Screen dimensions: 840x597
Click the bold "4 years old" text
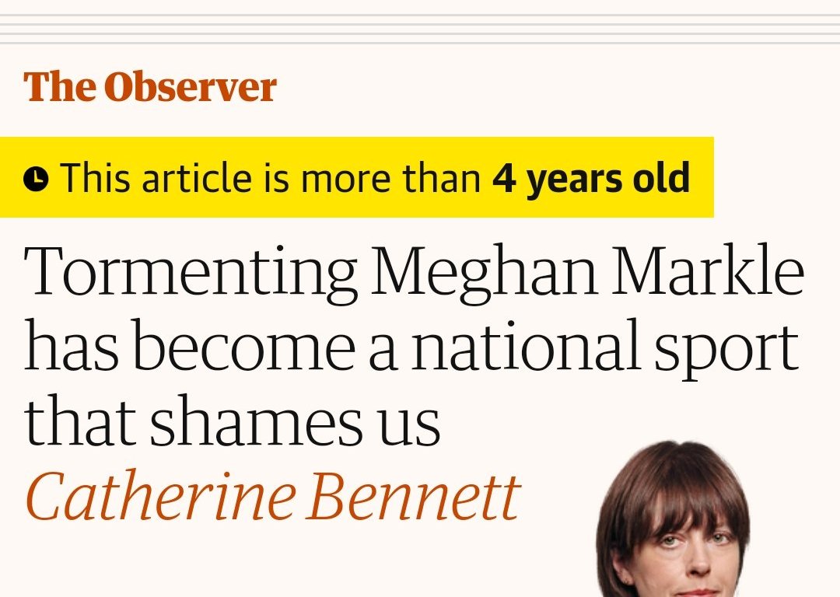591,178
